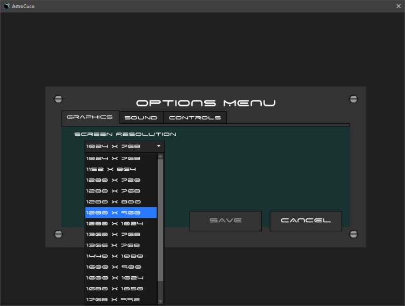405x306 pixels.
Task: Click the bottom-right screw icon on panel
Action: (353, 234)
